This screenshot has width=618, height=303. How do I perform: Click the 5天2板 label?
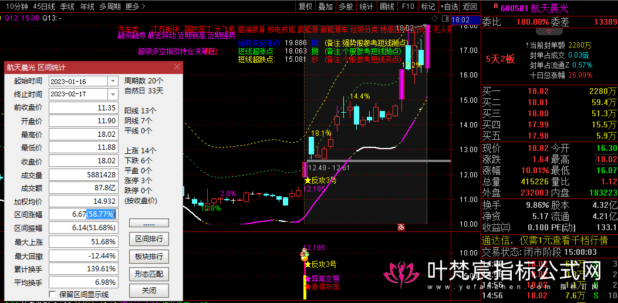500,59
